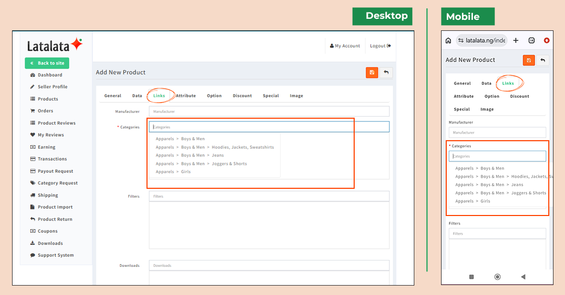This screenshot has height=295, width=565.
Task: Open Payout Request in sidebar
Action: point(51,171)
